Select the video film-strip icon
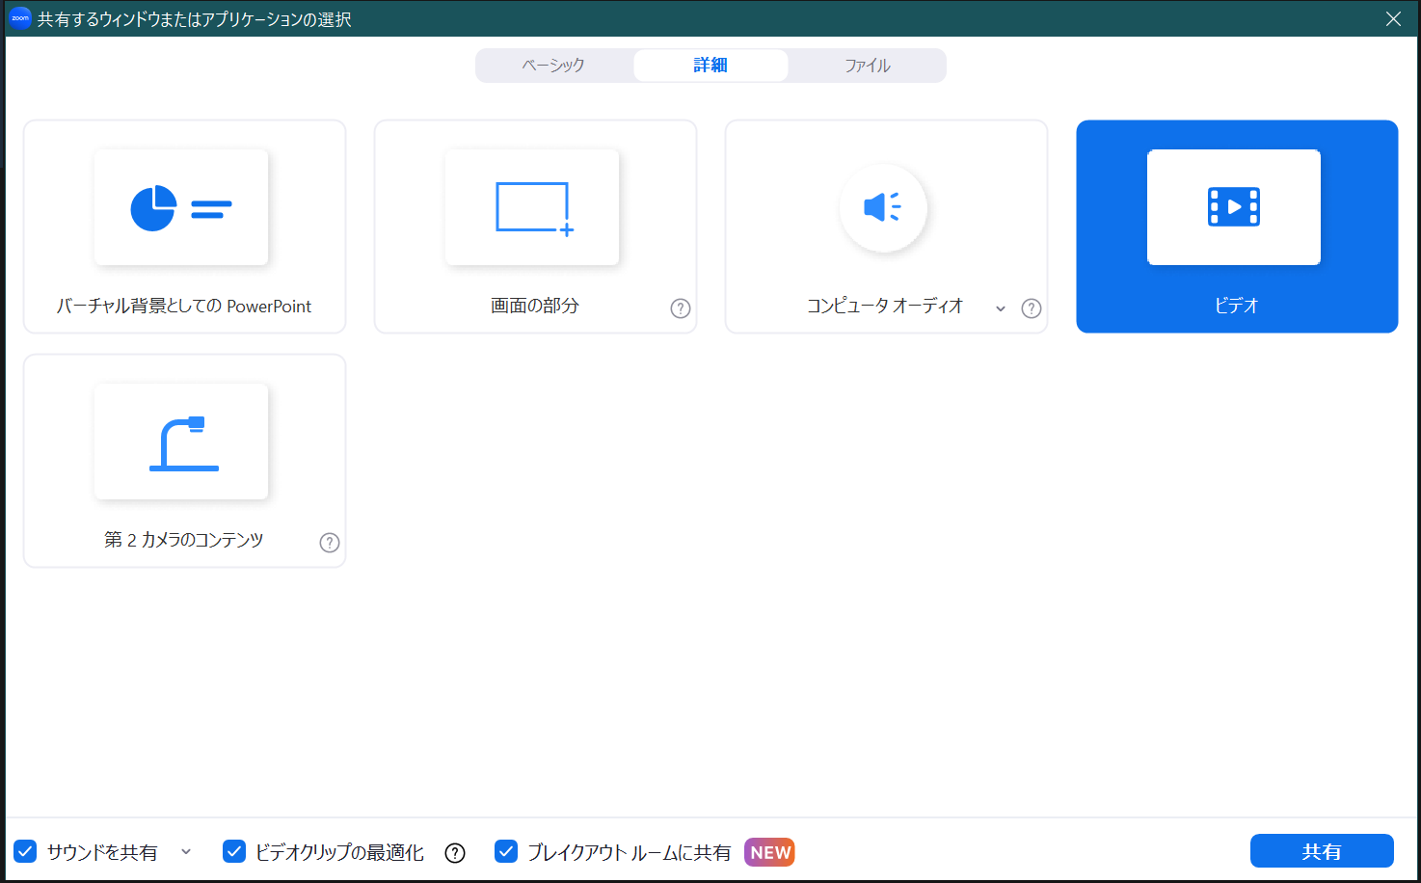The image size is (1421, 883). (x=1234, y=207)
